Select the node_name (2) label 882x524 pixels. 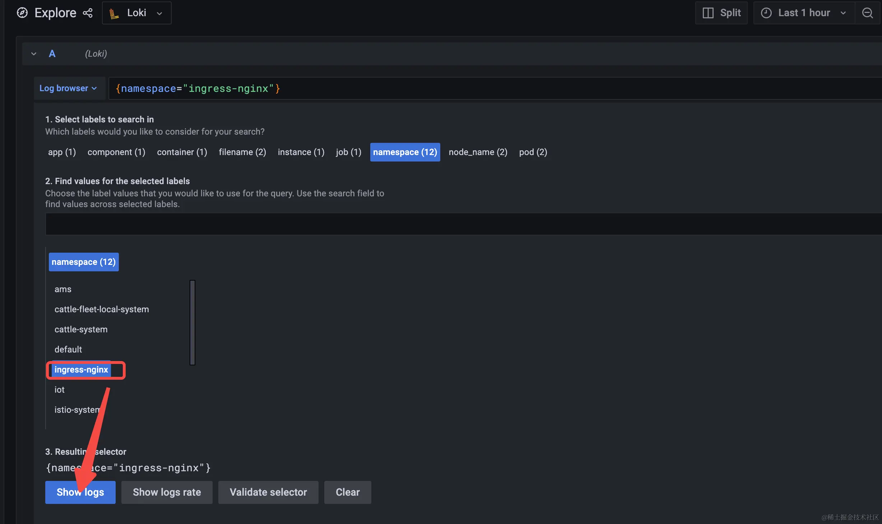pyautogui.click(x=478, y=152)
